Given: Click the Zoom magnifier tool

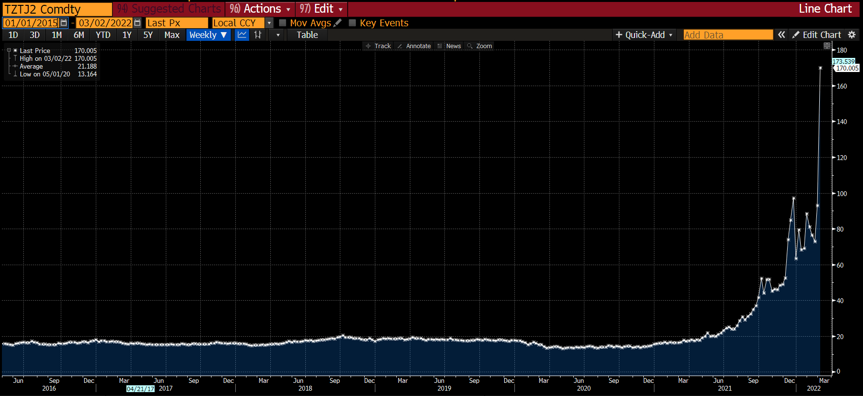Looking at the screenshot, I should (479, 46).
